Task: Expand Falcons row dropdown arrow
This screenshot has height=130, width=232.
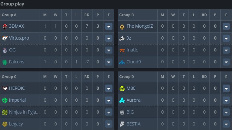Action: (109, 62)
